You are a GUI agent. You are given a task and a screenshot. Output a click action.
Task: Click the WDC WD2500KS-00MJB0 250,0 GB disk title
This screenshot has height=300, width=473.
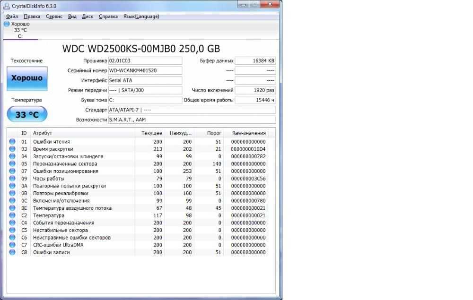click(x=141, y=49)
